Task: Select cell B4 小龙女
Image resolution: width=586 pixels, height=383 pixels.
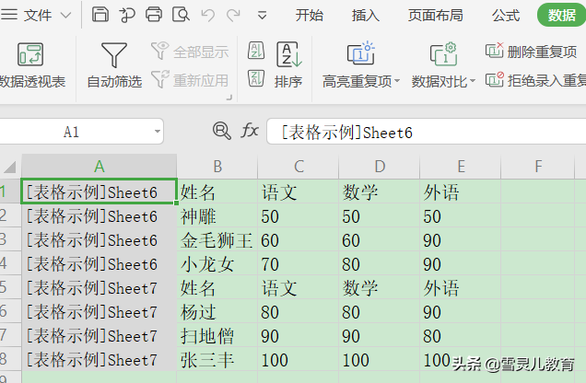Action: (x=217, y=263)
